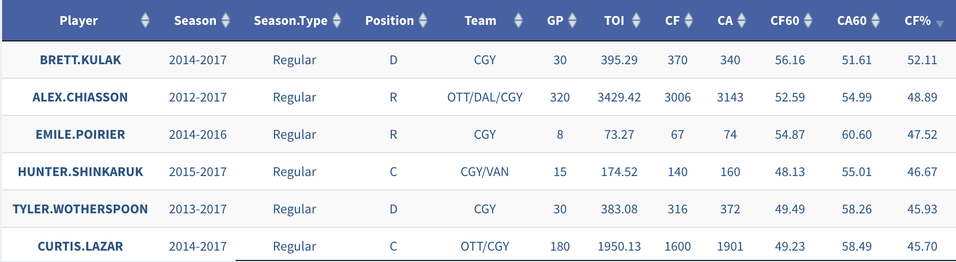Open ALEX.CHIASSON player page
Image resolution: width=956 pixels, height=262 pixels.
coord(80,97)
